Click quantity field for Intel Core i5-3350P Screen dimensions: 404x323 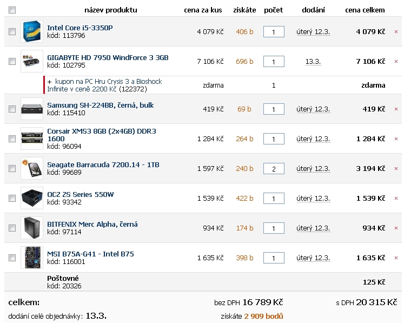pos(274,32)
